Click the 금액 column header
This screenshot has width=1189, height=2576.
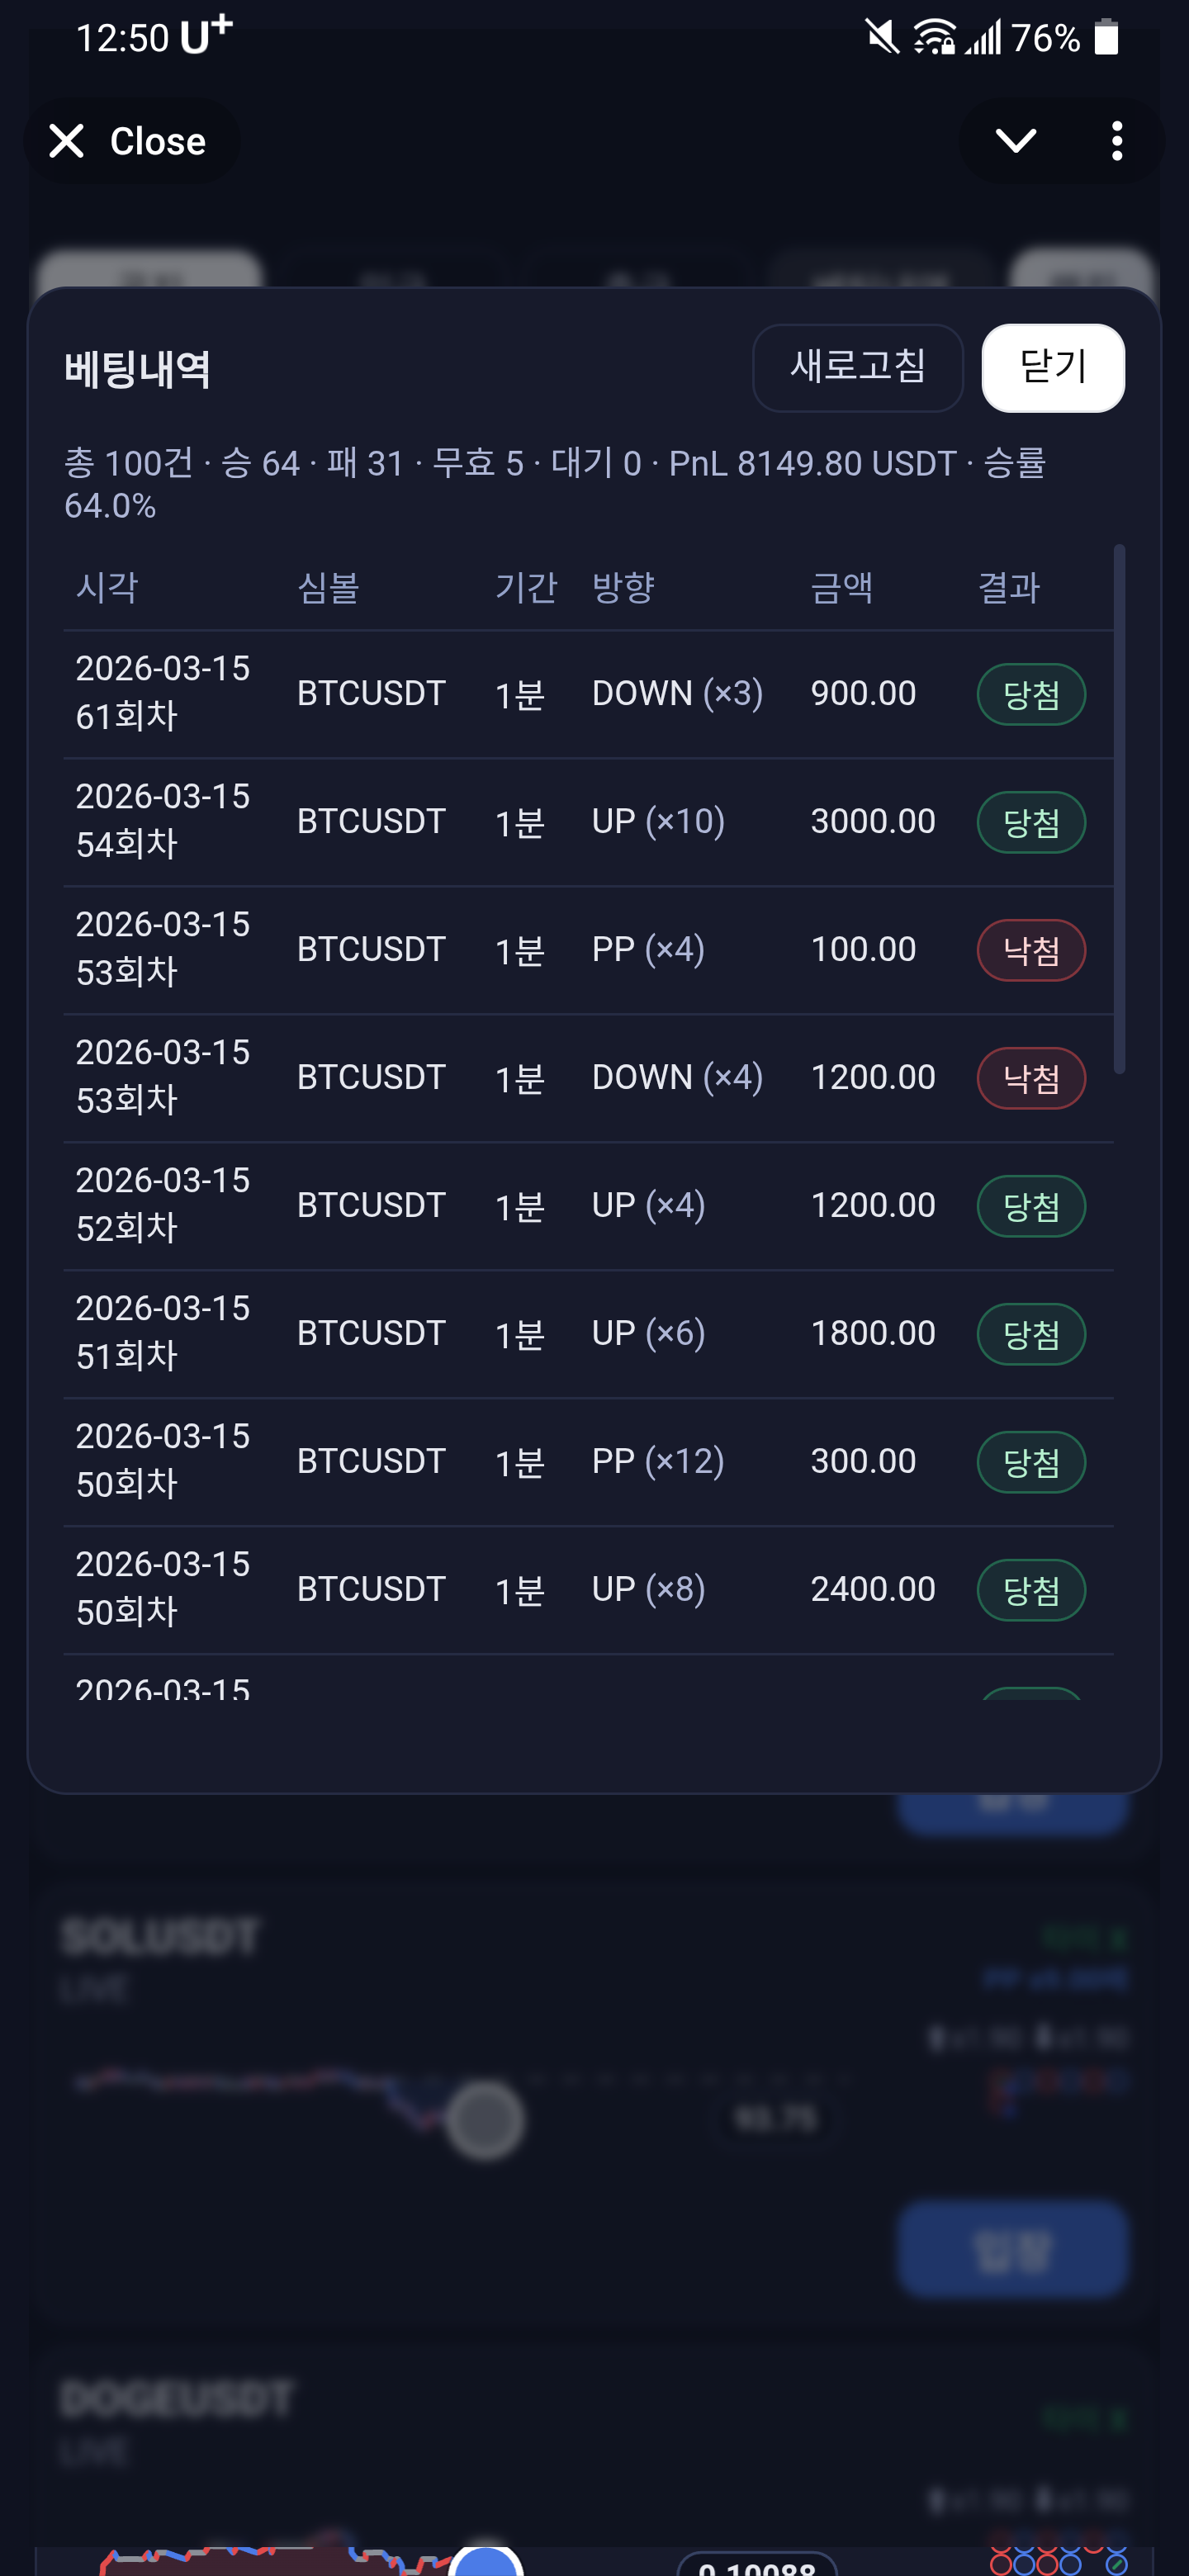click(841, 587)
